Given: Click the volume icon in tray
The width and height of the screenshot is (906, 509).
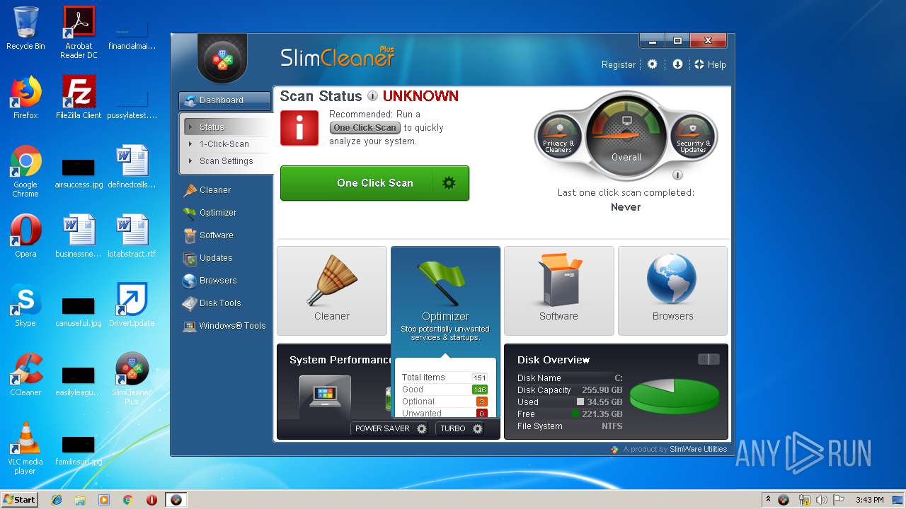Looking at the screenshot, I should point(822,500).
